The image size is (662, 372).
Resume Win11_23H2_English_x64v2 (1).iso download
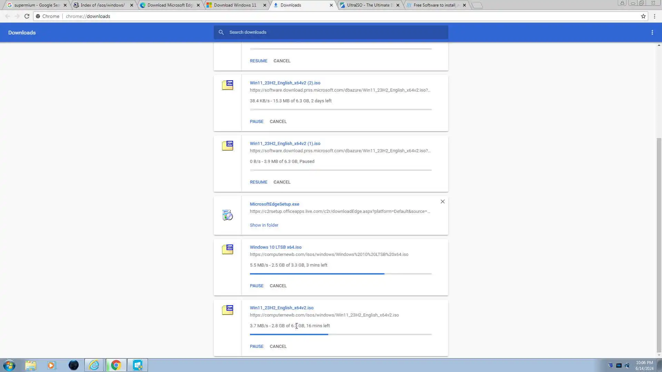coord(258,182)
